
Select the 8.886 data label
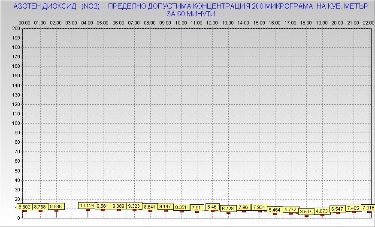(x=56, y=207)
